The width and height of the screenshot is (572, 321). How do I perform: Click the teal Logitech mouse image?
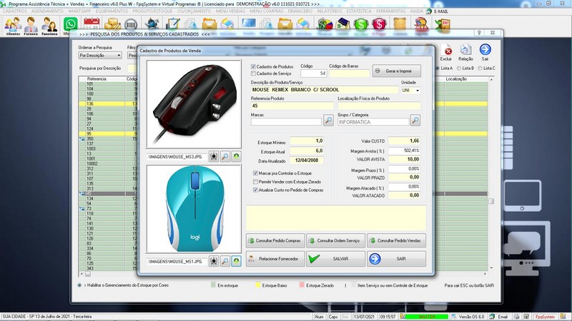194,208
